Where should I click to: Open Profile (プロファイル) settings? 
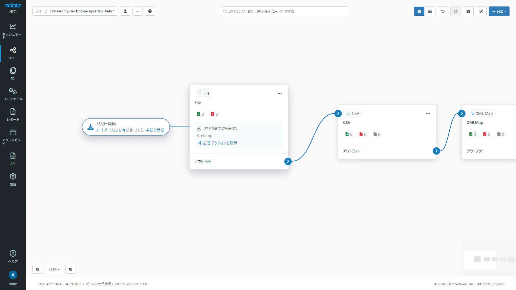pos(13,94)
